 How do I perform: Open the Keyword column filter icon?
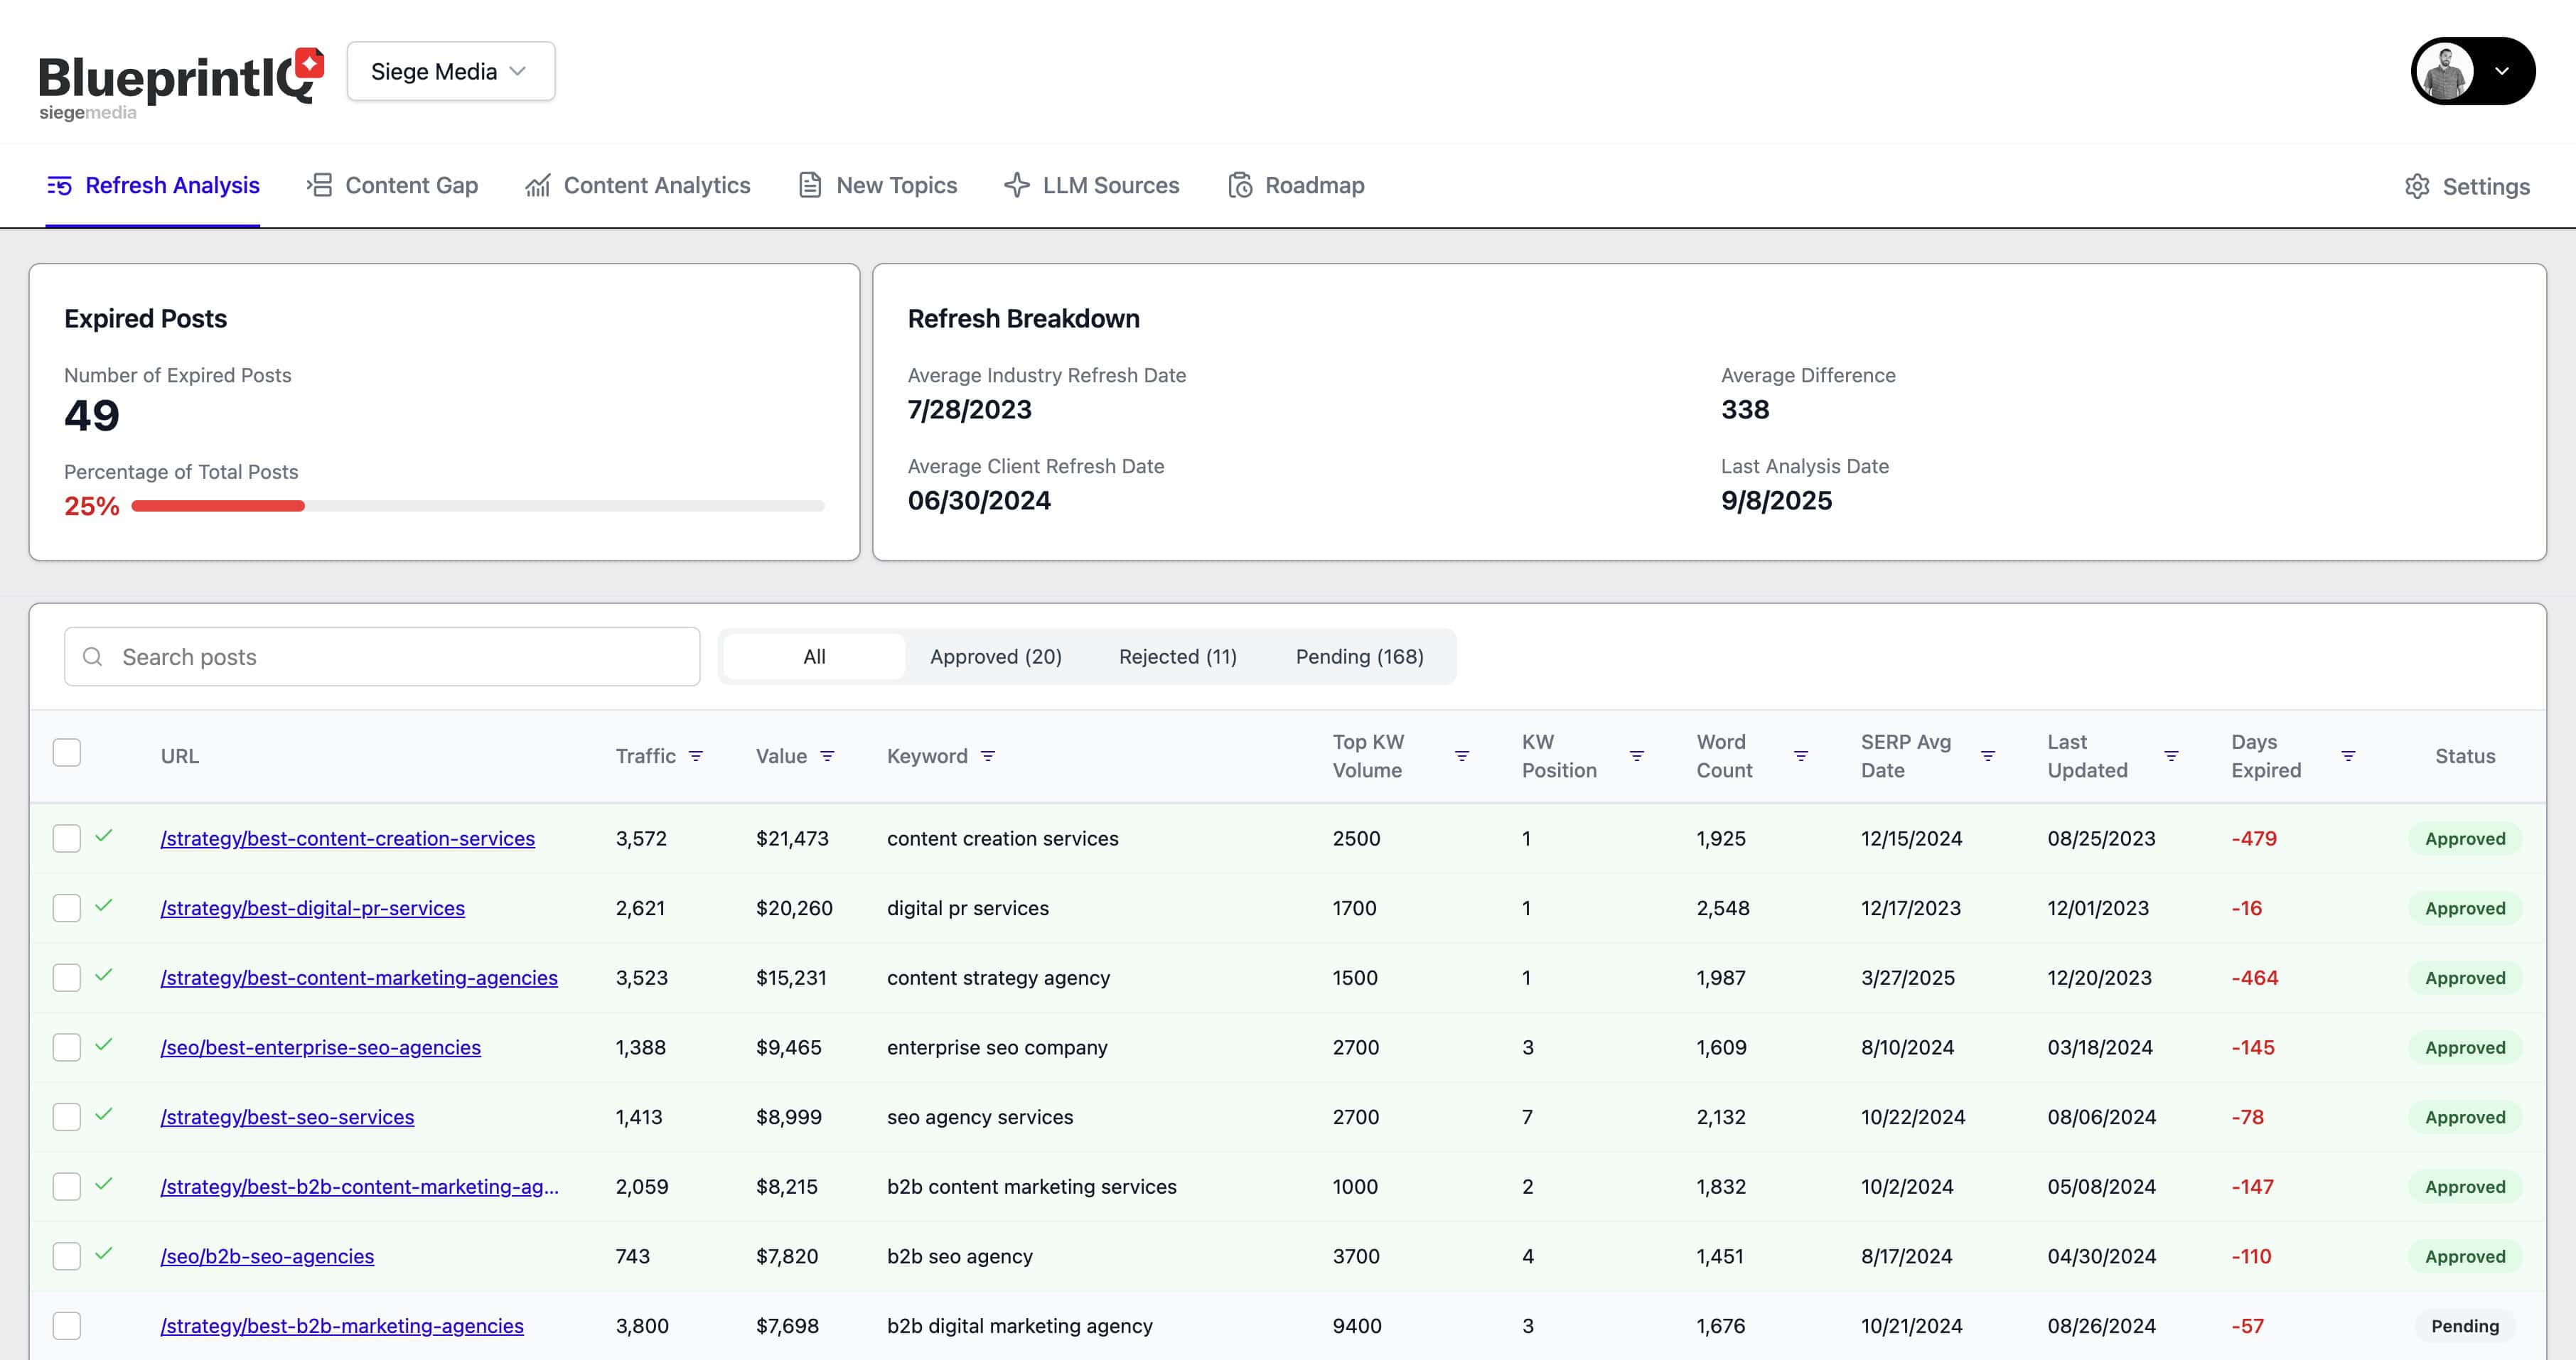(x=988, y=757)
